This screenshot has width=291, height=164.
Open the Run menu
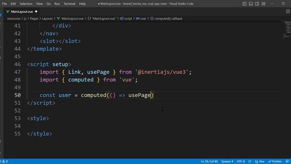(57, 4)
